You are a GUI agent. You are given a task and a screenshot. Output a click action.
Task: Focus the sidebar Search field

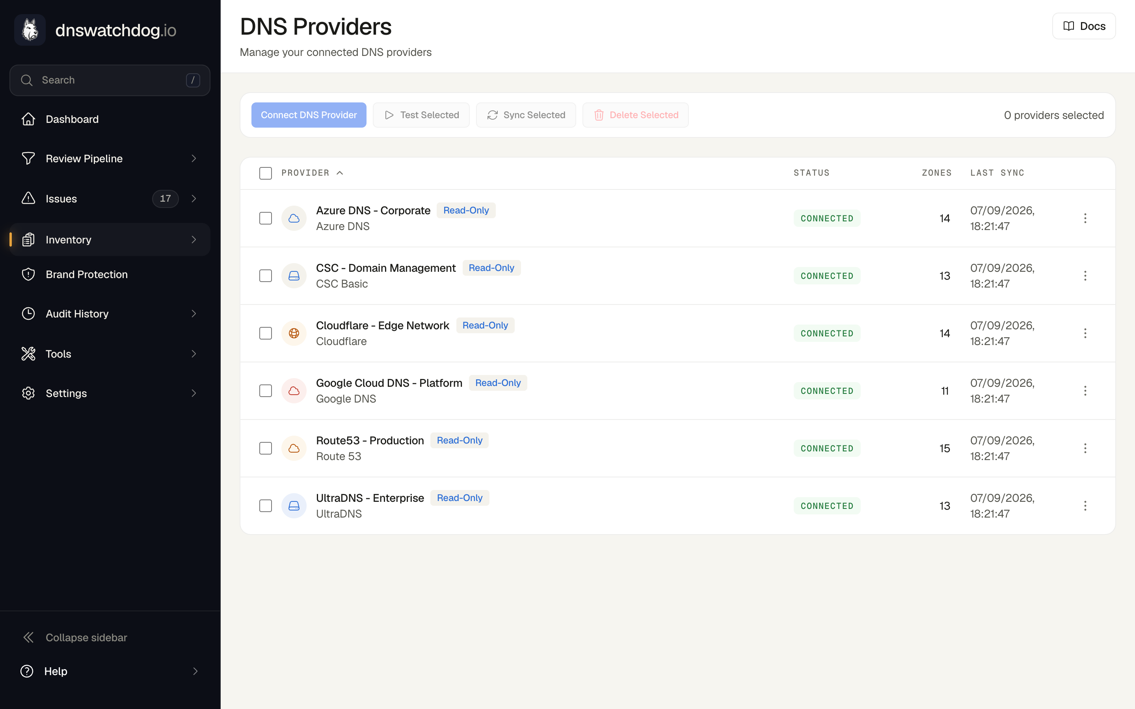tap(110, 80)
